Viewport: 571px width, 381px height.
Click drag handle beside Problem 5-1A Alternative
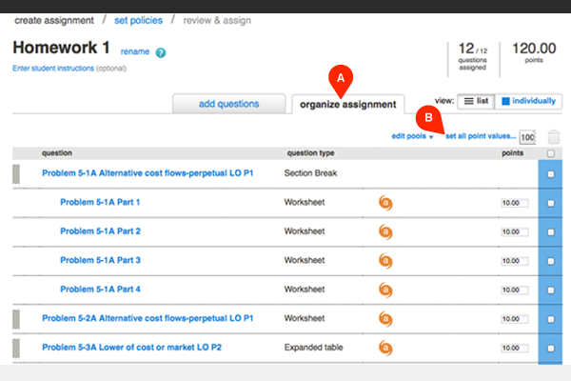pyautogui.click(x=15, y=173)
